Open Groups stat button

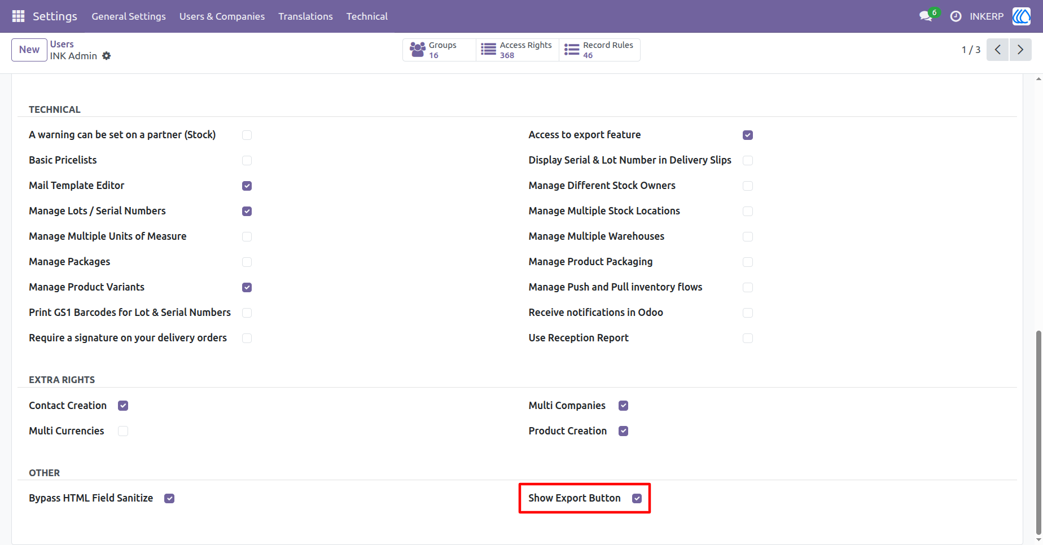[x=439, y=50]
